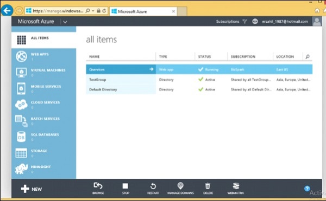Select the Microsoft Azure browser tab
Viewport: 326px width, 201px height.
click(x=143, y=11)
